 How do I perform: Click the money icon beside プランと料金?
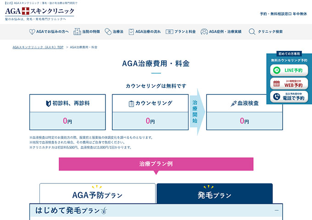[169, 32]
